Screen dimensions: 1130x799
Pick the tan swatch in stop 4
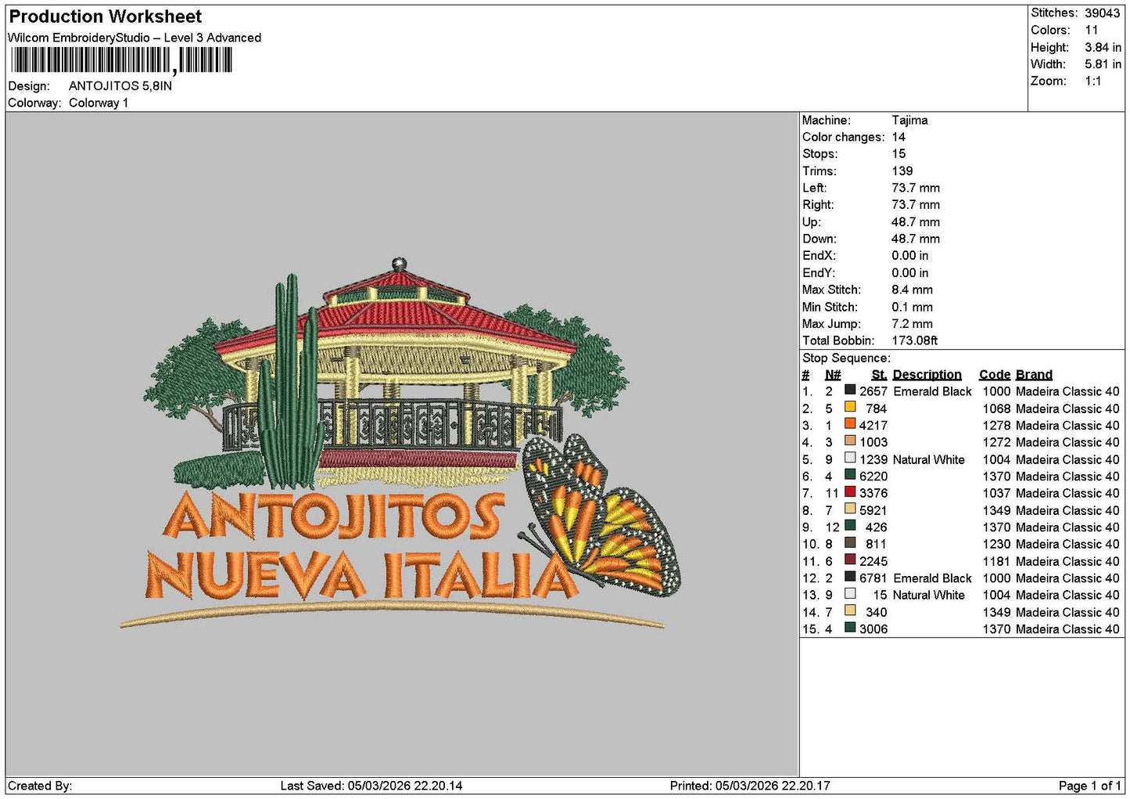pos(850,441)
